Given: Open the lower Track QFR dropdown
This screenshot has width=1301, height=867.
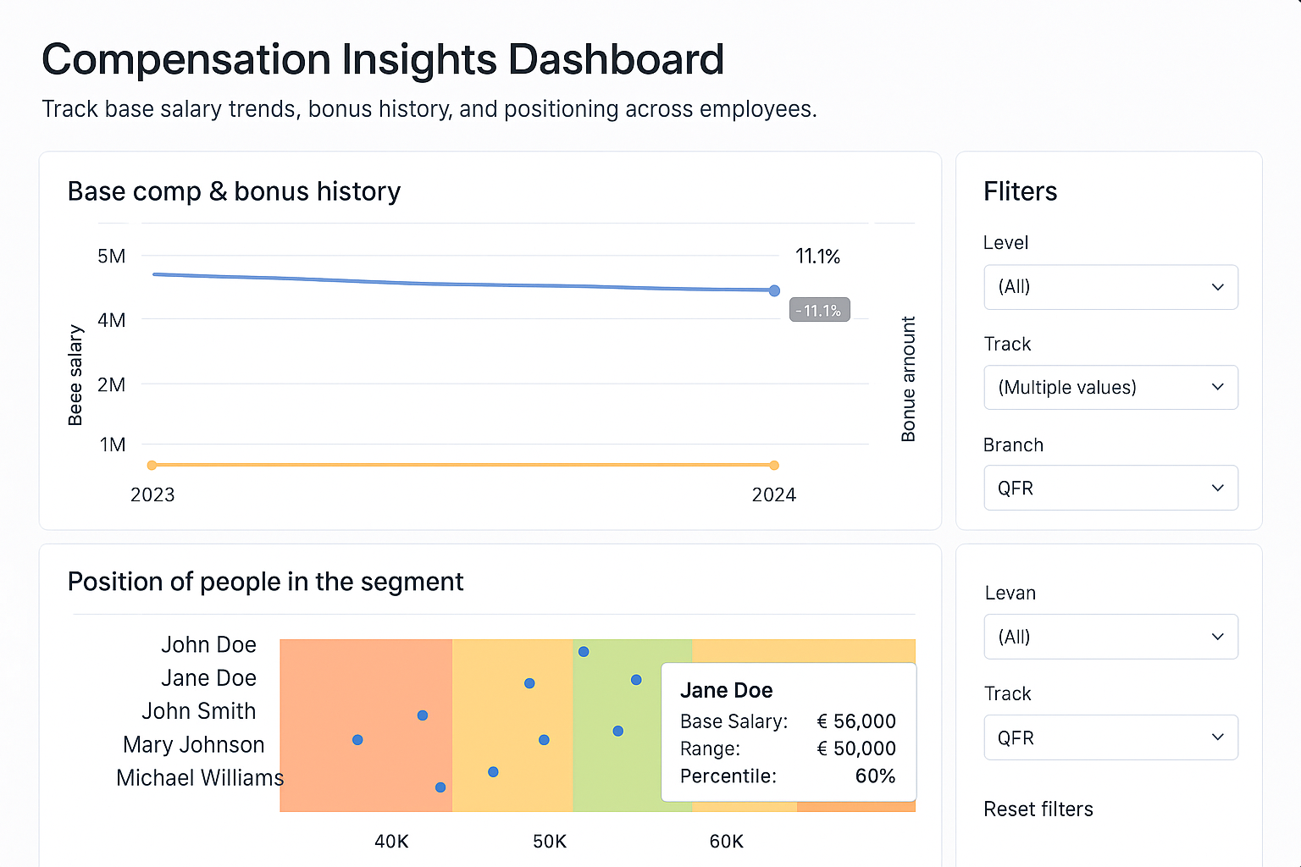Looking at the screenshot, I should point(1110,737).
